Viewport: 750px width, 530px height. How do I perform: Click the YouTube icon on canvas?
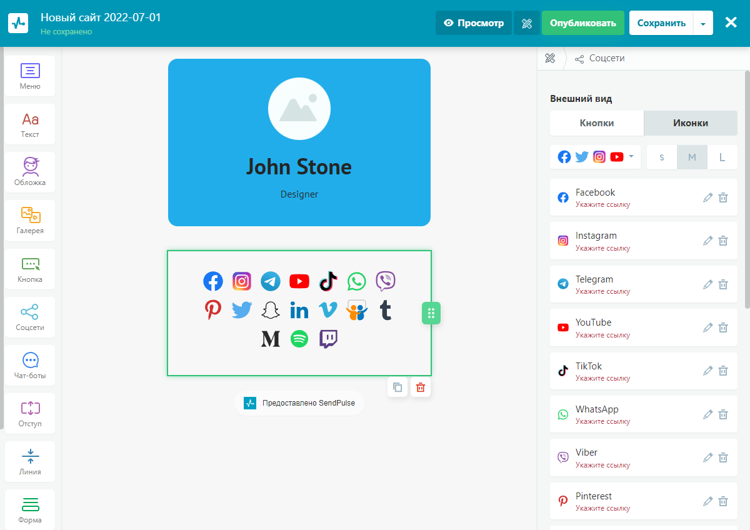299,281
